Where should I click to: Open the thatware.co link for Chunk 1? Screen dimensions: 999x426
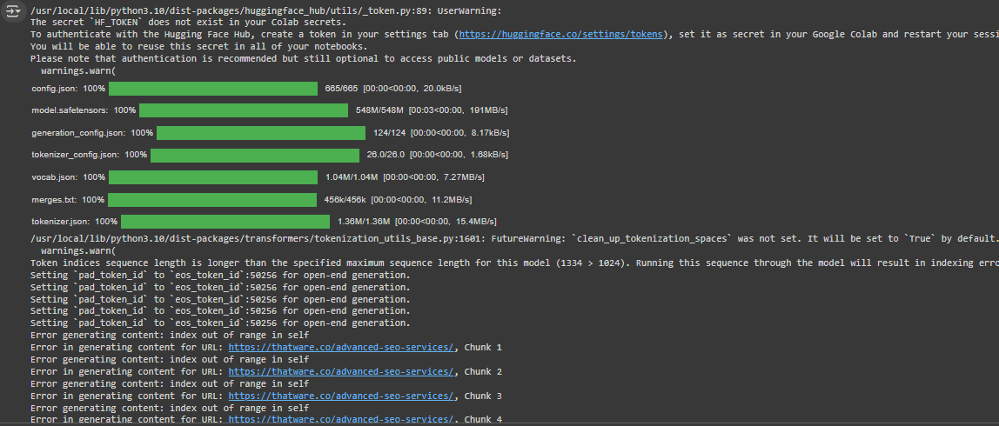click(x=341, y=348)
